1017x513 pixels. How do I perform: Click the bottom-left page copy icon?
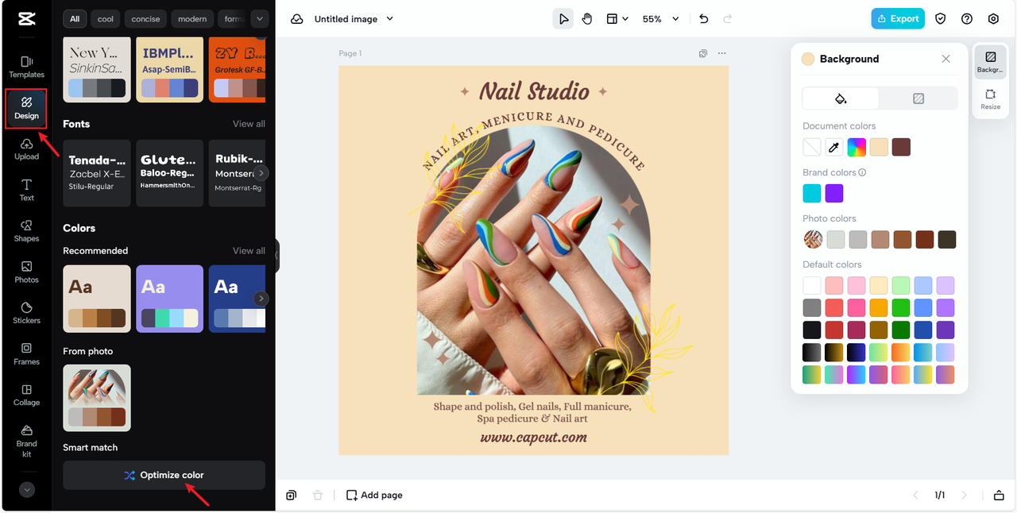click(292, 495)
